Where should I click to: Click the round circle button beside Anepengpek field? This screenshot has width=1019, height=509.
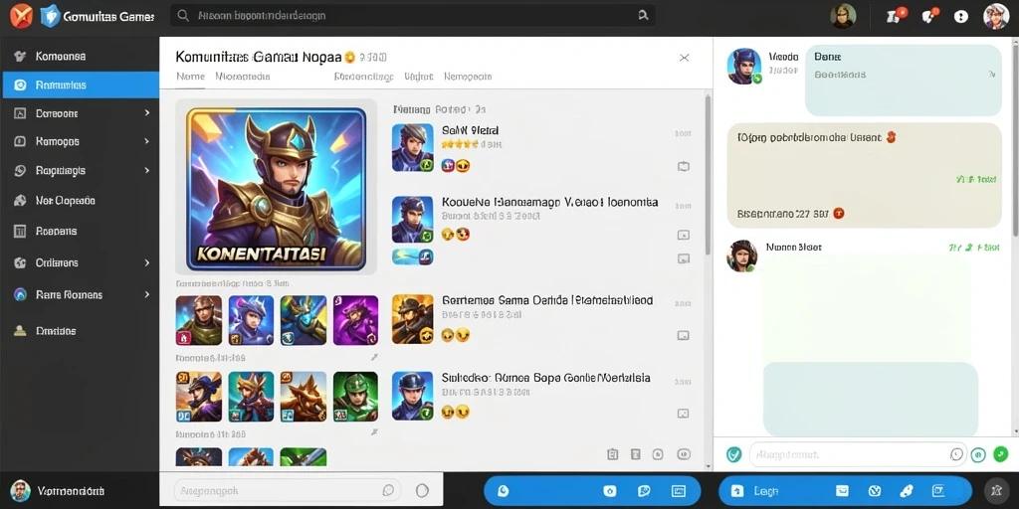click(x=422, y=490)
